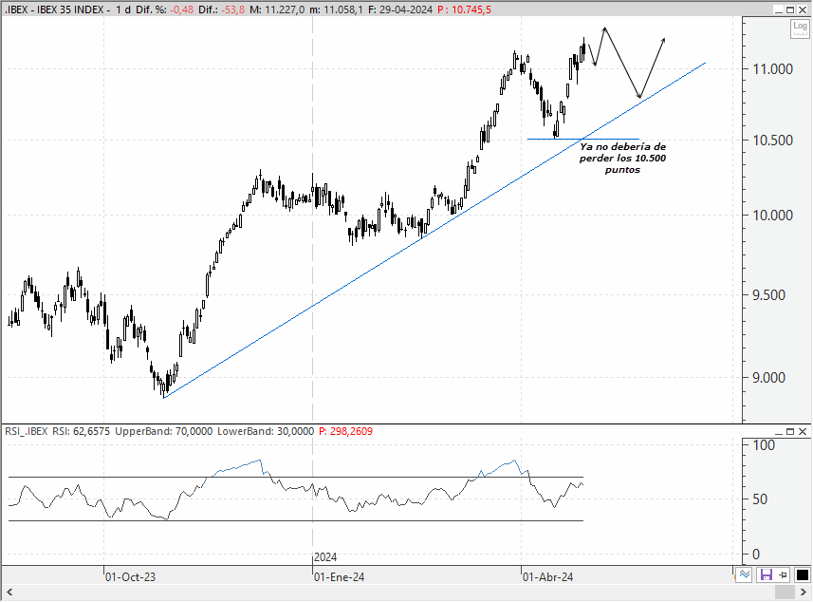Click the 'P: 10.745,5' price value

(464, 9)
